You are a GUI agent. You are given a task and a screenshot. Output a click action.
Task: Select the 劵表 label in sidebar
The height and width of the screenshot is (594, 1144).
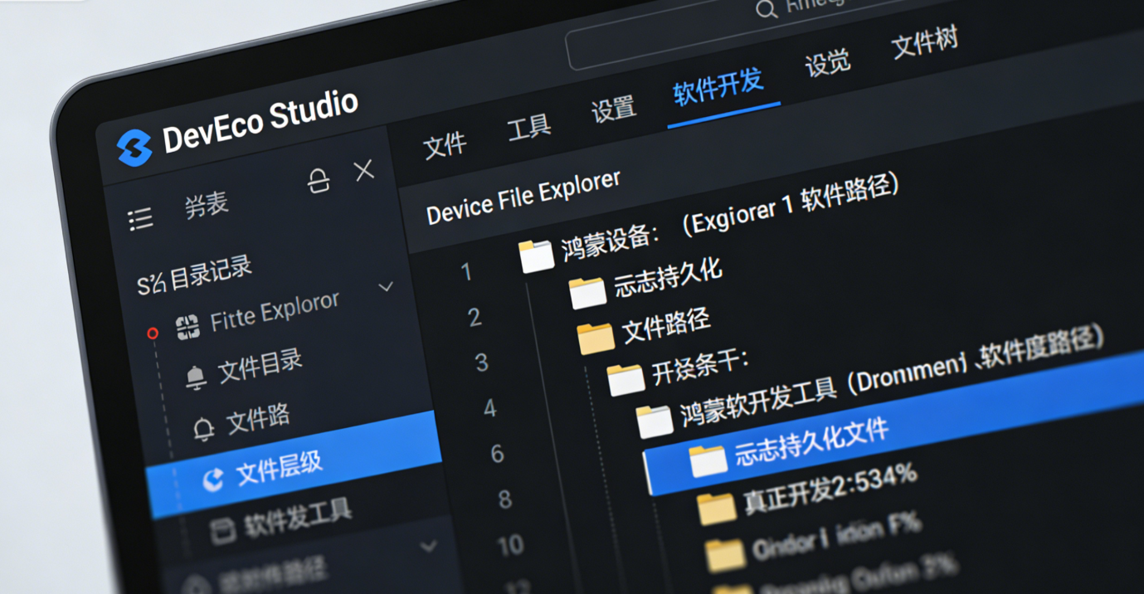(x=206, y=206)
